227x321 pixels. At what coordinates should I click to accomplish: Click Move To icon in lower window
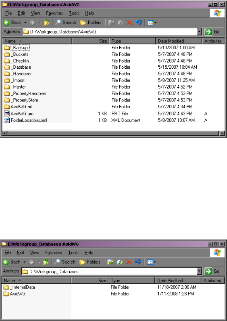[110, 262]
